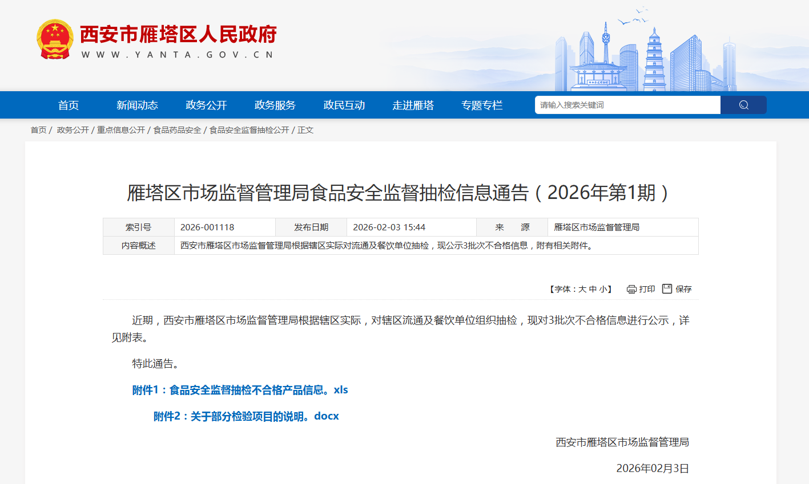Image resolution: width=809 pixels, height=484 pixels.
Task: Set font size to 大
Action: [x=582, y=290]
